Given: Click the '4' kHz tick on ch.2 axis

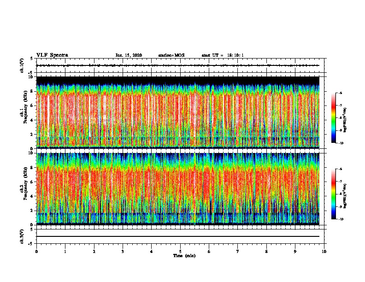Looking at the screenshot, I should coord(31,196).
